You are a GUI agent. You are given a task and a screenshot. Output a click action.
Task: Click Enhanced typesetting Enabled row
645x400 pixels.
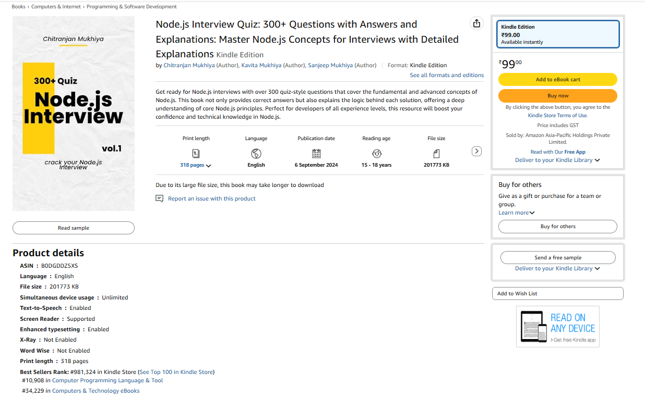tap(65, 329)
